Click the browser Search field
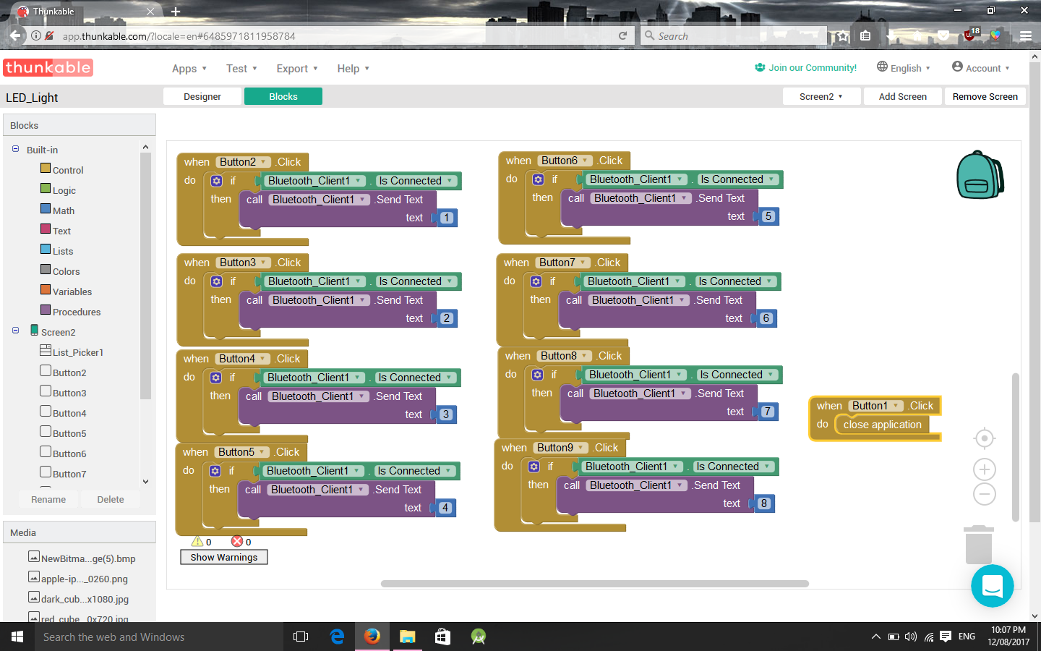 click(734, 35)
